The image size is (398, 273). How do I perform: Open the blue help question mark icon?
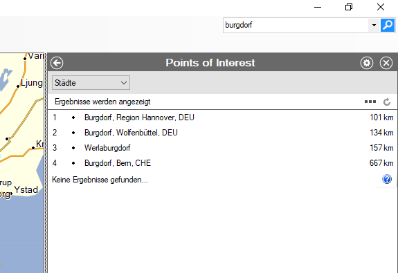(387, 179)
